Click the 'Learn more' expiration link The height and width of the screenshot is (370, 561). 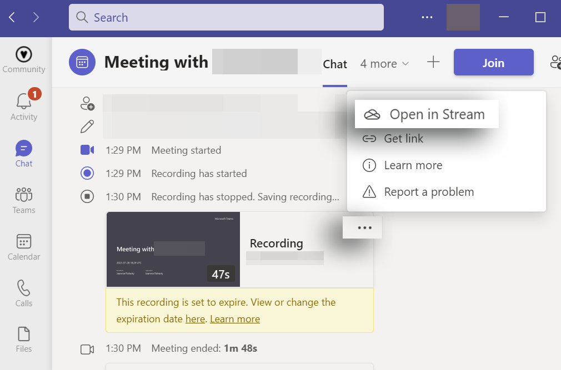click(235, 319)
